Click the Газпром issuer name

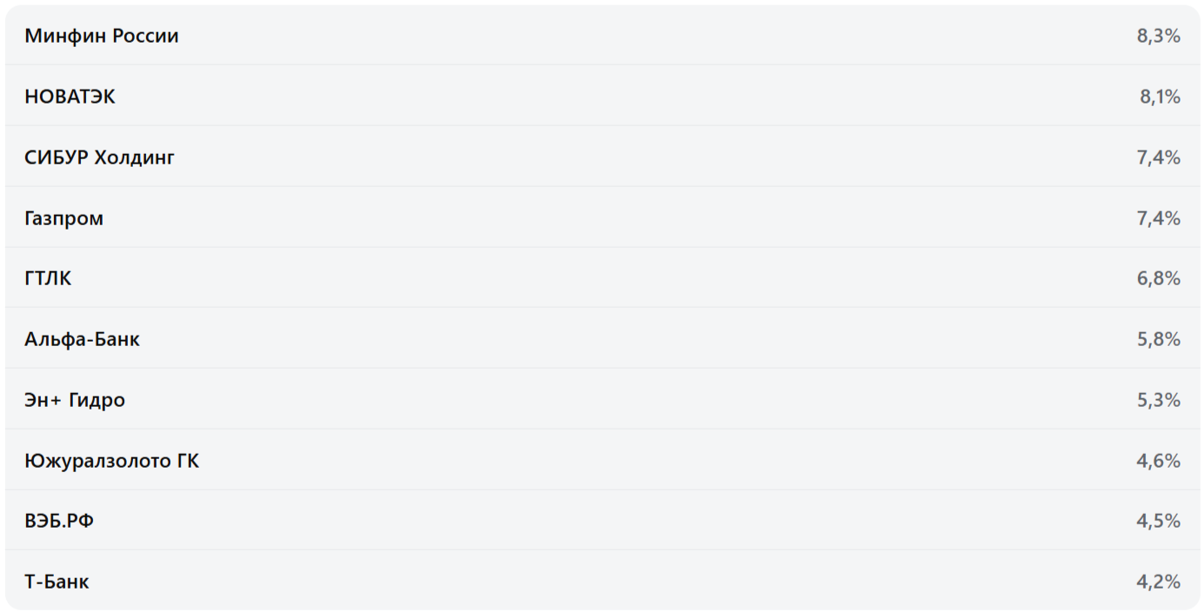[63, 218]
